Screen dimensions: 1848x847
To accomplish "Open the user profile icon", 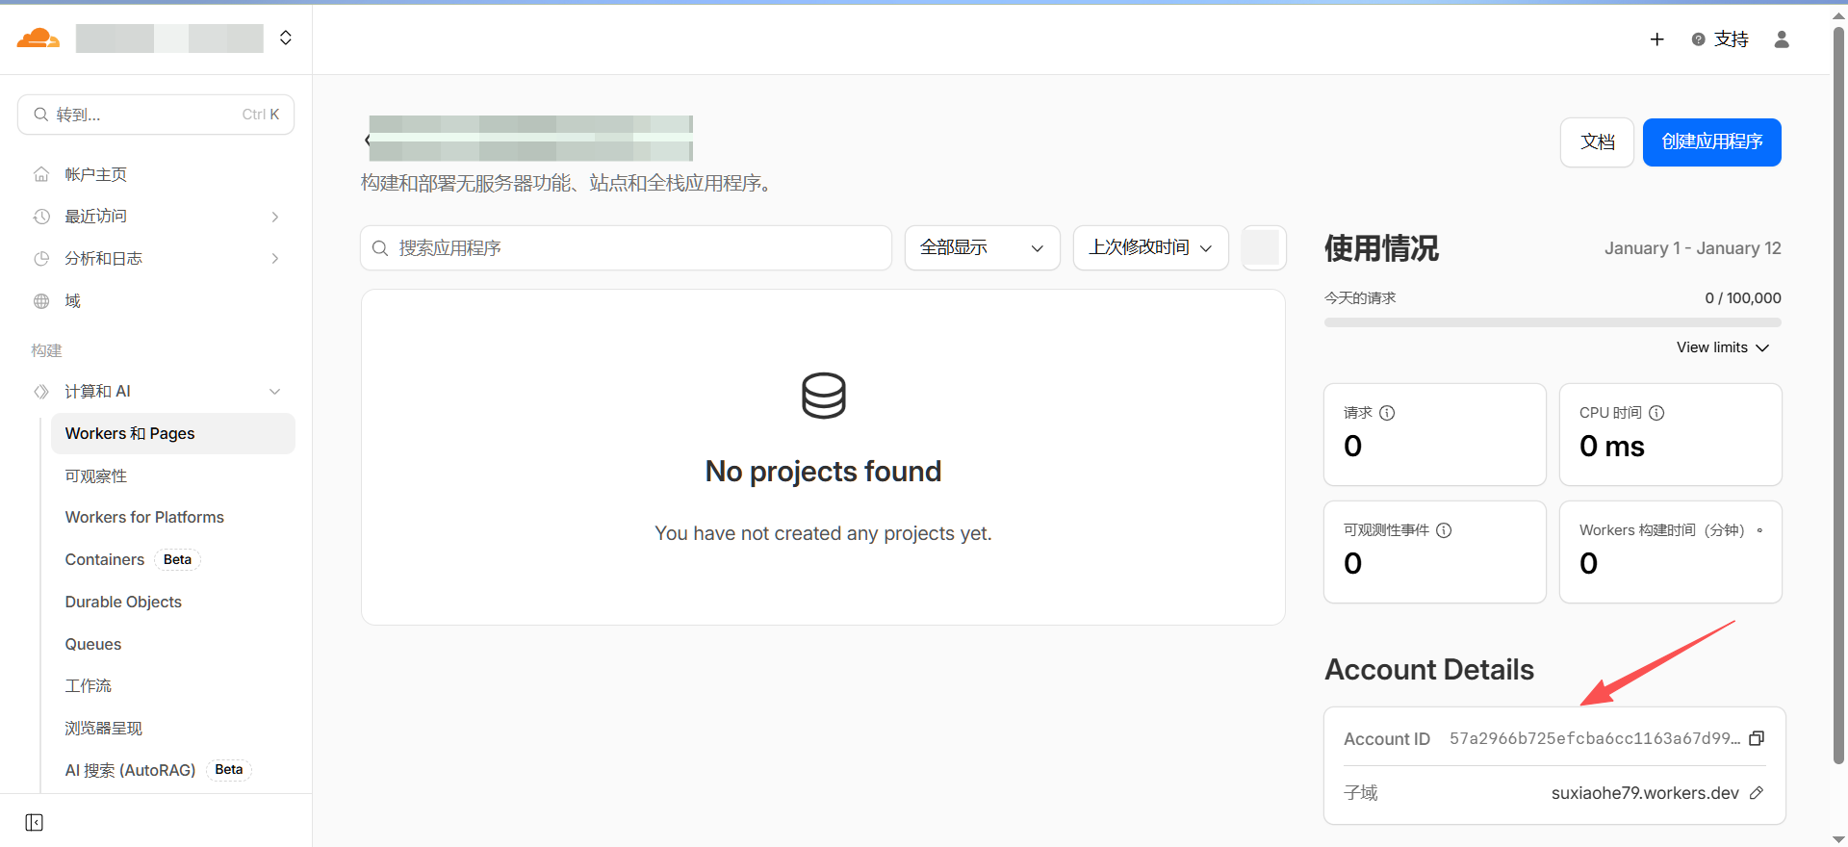I will coord(1782,39).
